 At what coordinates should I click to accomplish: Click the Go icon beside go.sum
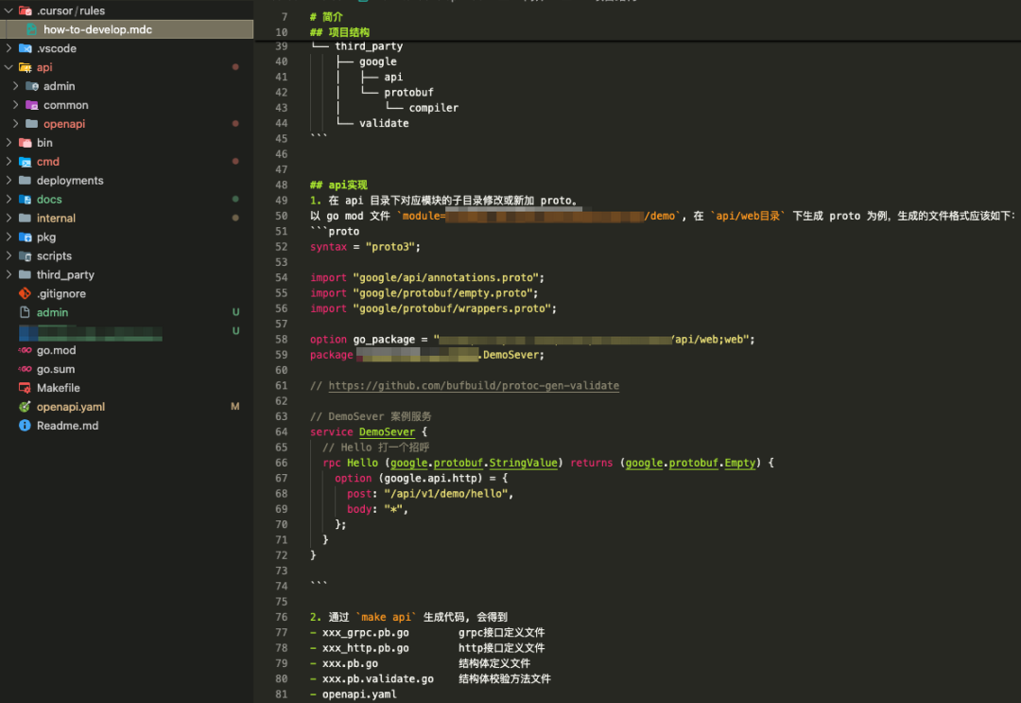25,369
